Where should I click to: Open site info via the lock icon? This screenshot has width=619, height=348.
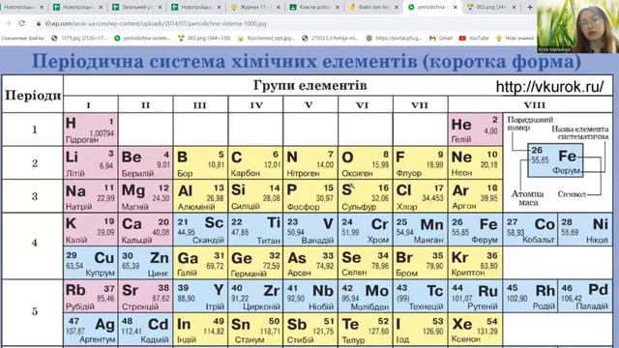[39, 23]
